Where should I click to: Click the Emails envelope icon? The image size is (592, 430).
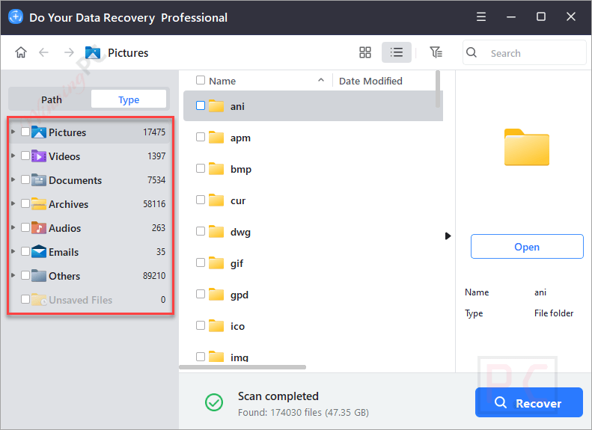click(39, 251)
